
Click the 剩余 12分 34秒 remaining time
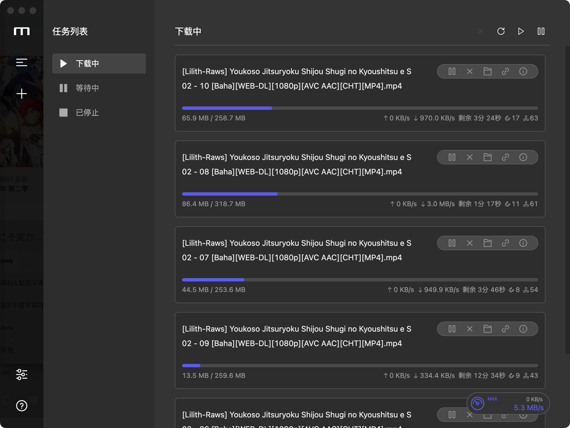click(482, 376)
